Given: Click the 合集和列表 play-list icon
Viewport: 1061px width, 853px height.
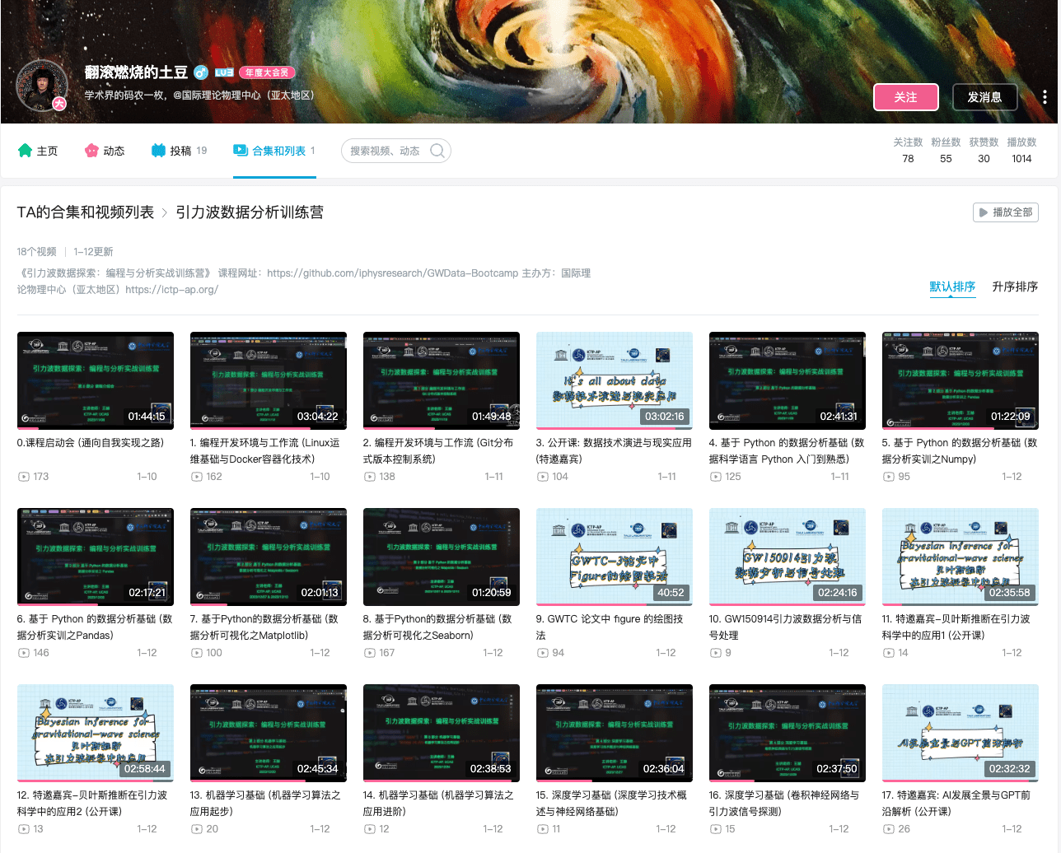Looking at the screenshot, I should coord(241,151).
